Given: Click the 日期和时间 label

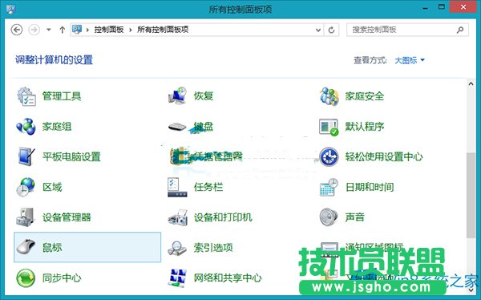Looking at the screenshot, I should (370, 187).
